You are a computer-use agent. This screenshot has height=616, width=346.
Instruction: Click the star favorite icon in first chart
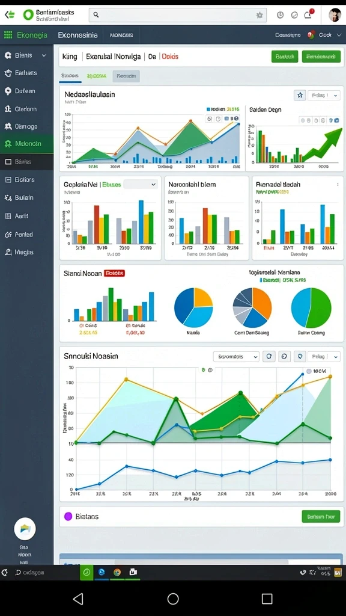click(300, 95)
